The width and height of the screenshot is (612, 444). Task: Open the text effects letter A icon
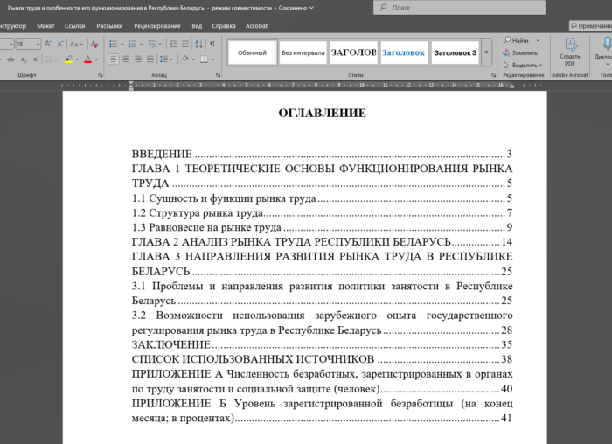[x=49, y=59]
